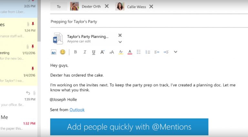Select the @Joseph Holle mention

pyautogui.click(x=63, y=99)
